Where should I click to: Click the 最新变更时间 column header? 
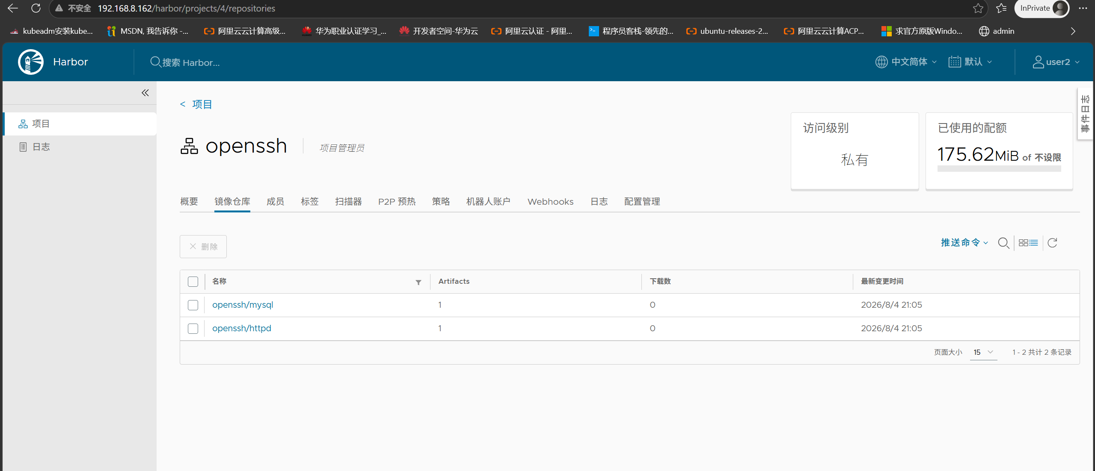coord(882,281)
